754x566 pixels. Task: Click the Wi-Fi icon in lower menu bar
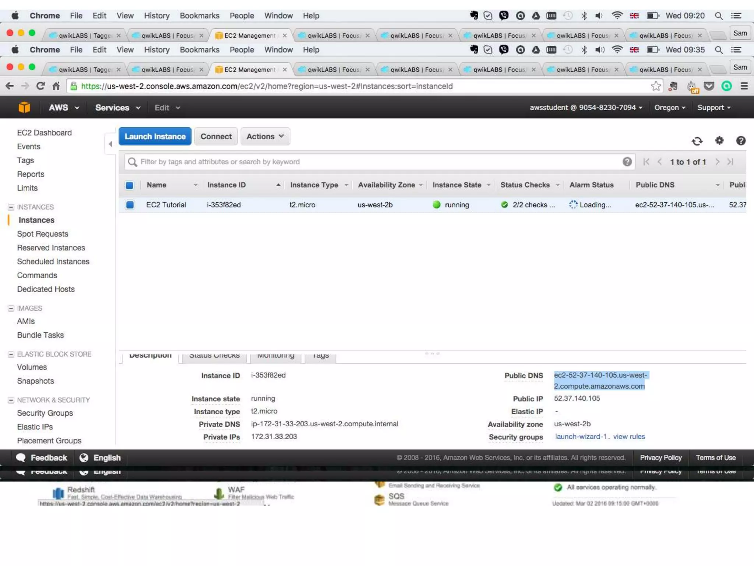(x=617, y=49)
